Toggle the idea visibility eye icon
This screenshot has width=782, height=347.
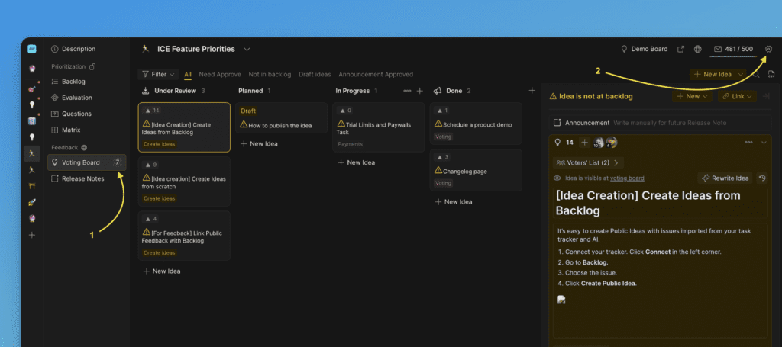pyautogui.click(x=557, y=178)
